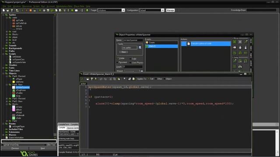
Task: Expand the road sprite folder
Action: pos(7,32)
